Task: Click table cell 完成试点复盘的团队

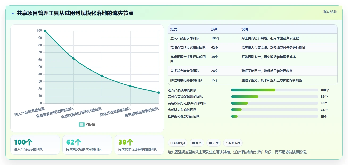Action: tap(185, 71)
